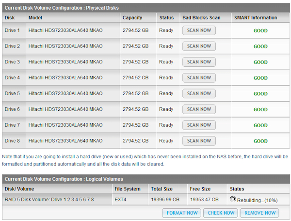Run SCAN NOW for Drive 8

[199, 141]
